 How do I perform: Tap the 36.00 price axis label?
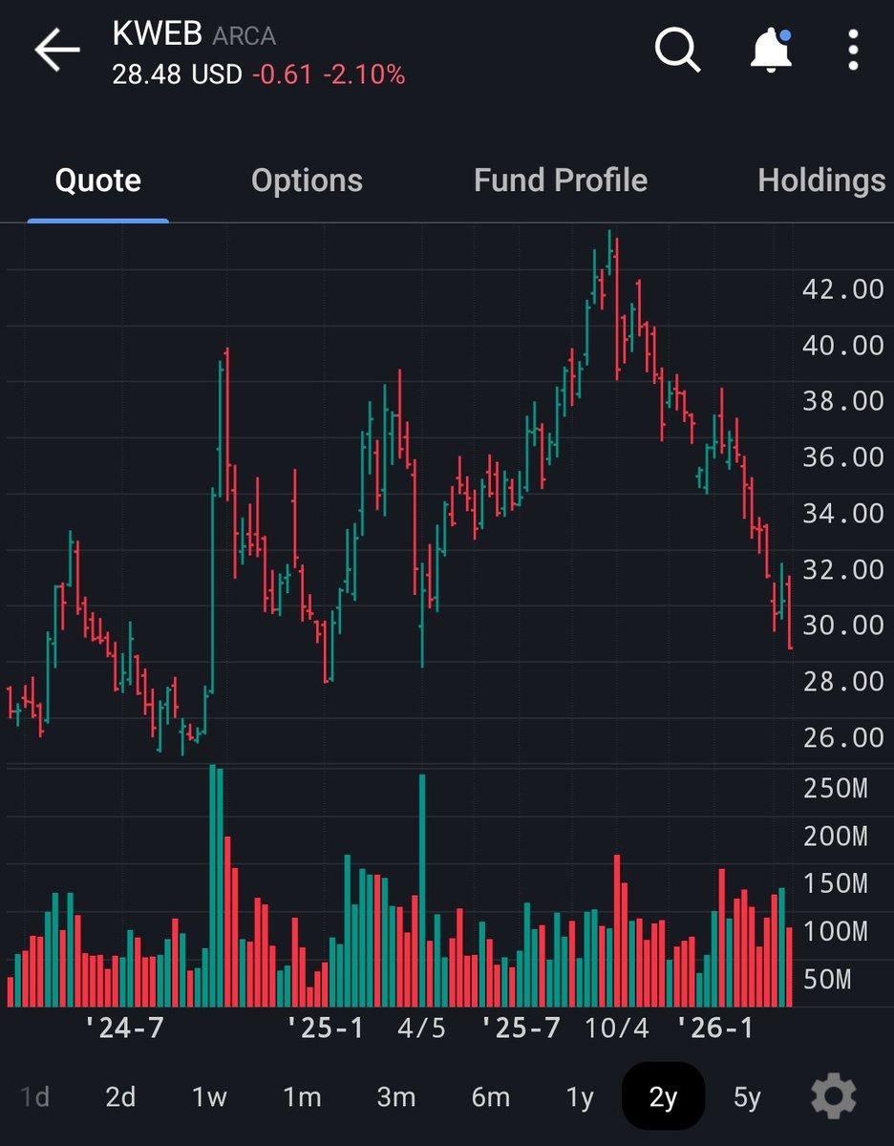843,457
